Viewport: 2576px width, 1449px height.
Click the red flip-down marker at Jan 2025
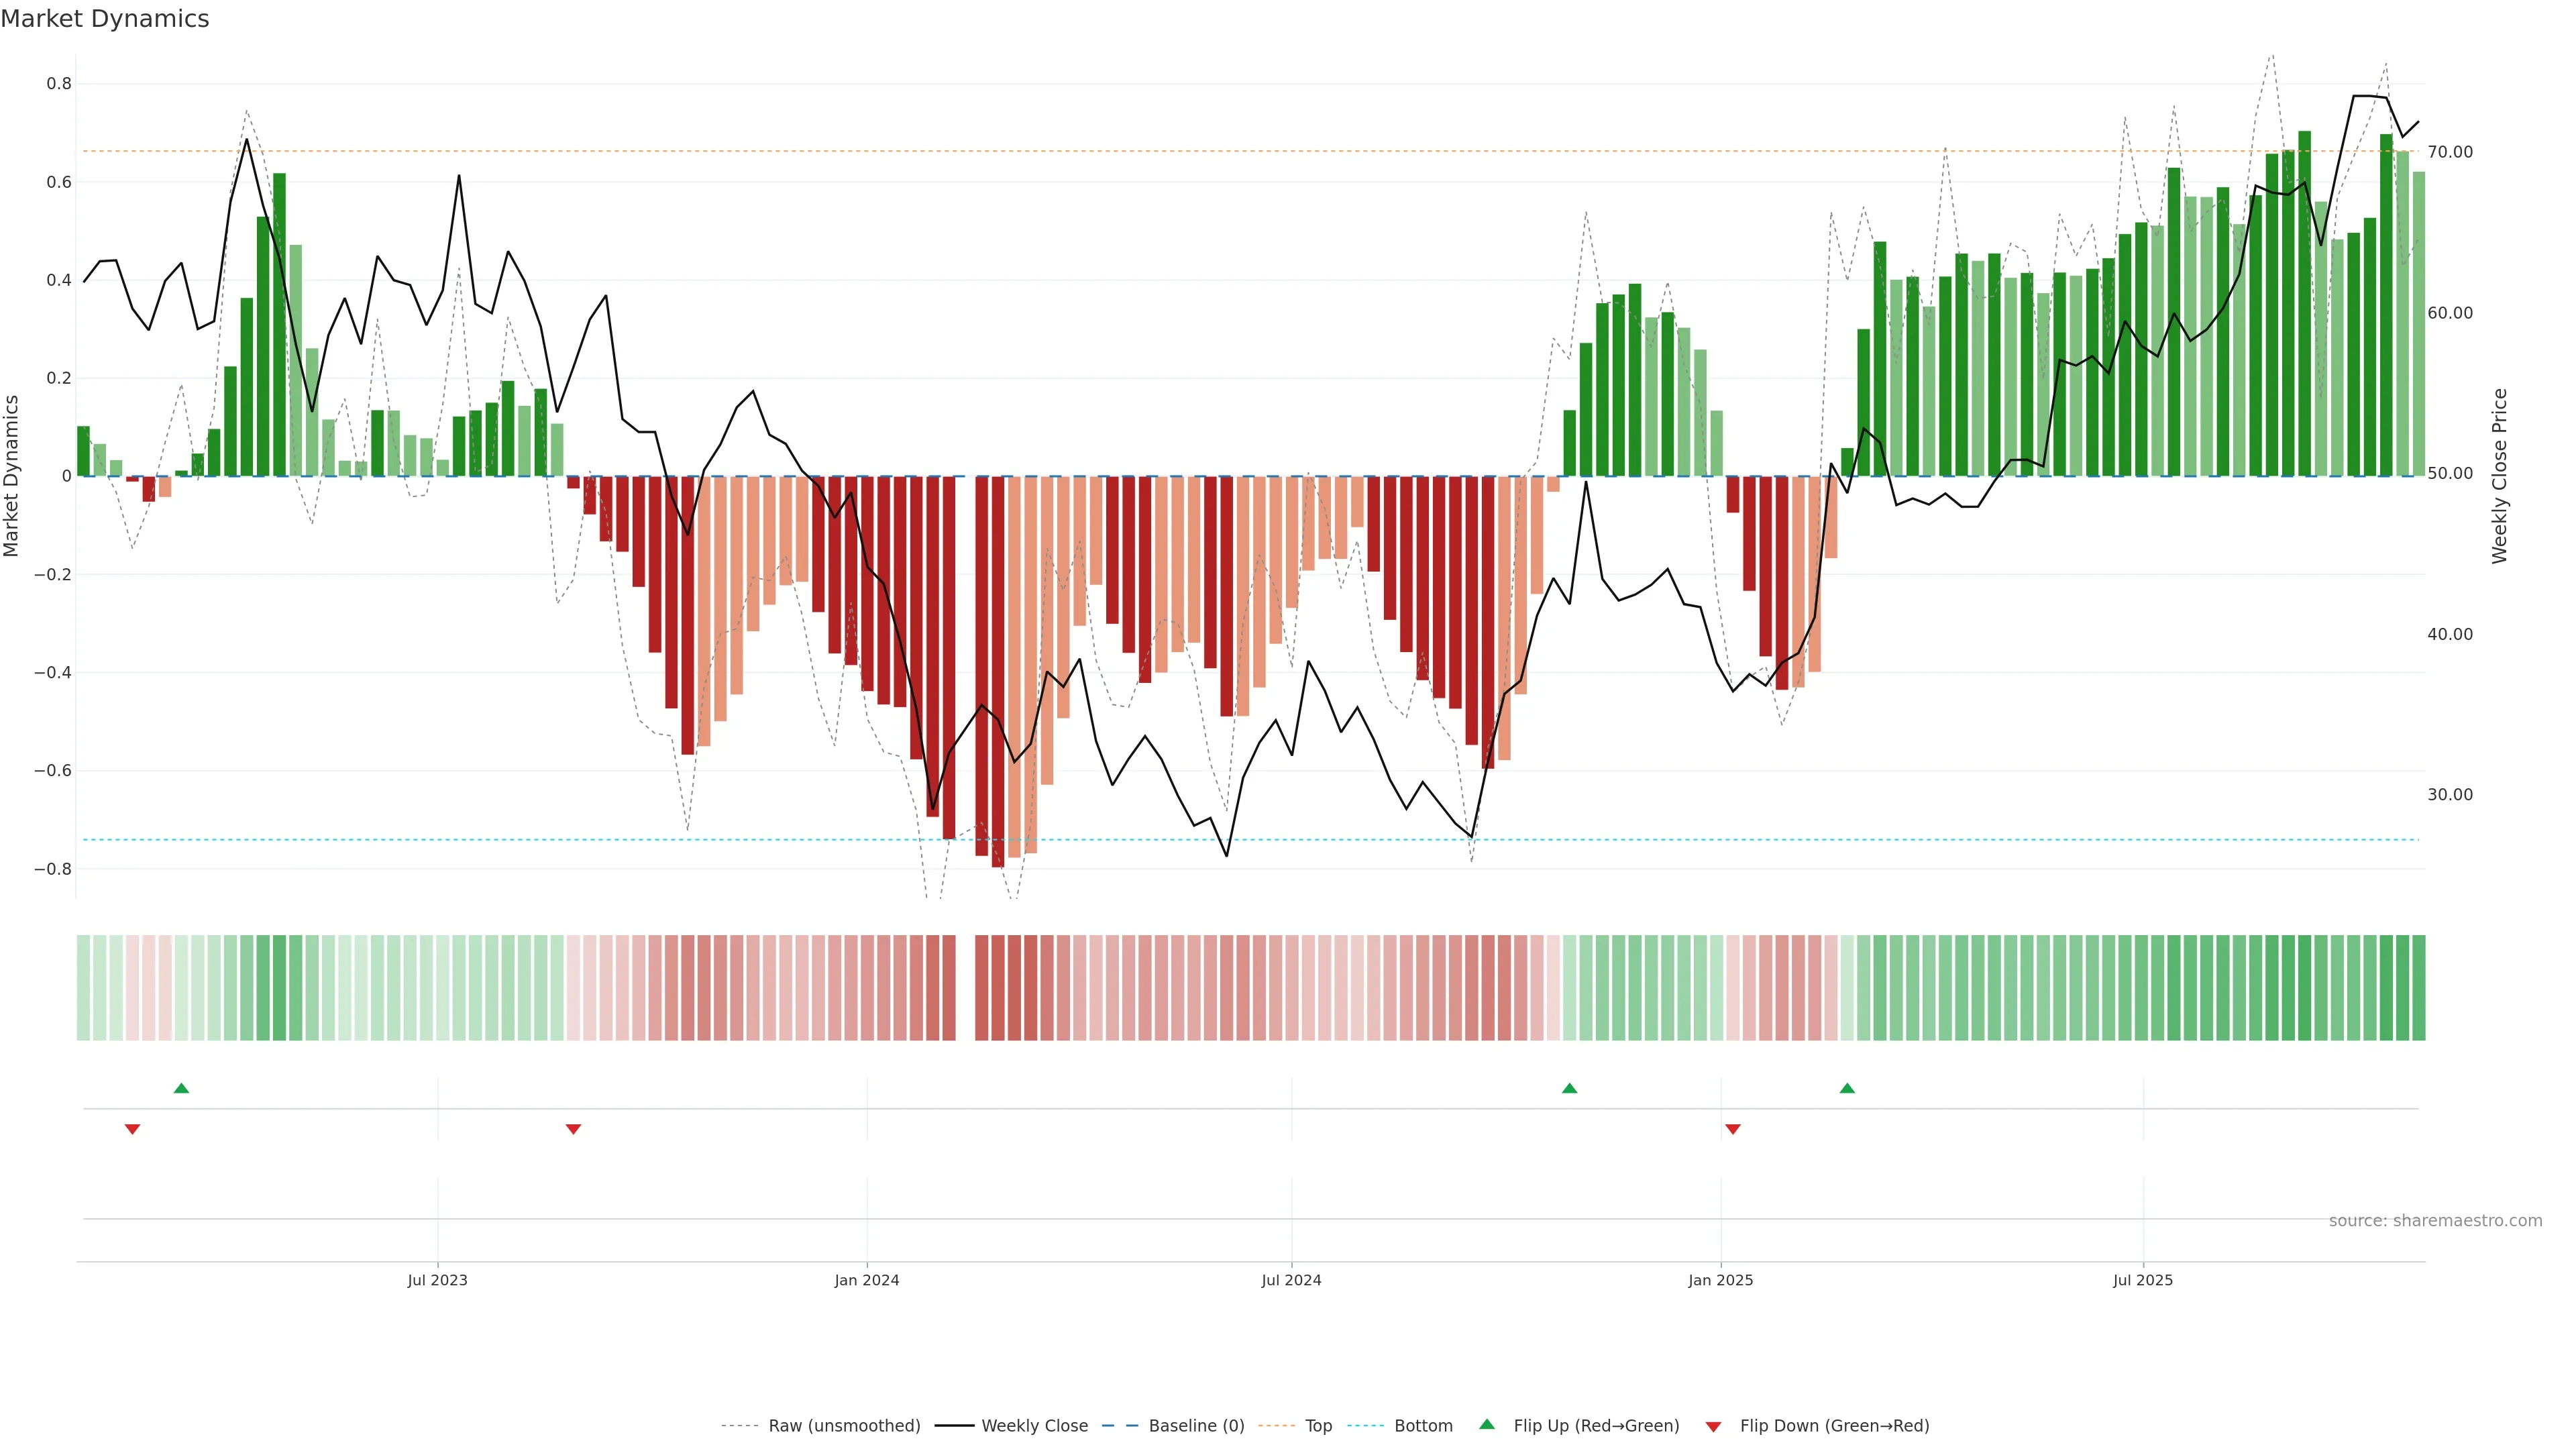(1733, 1129)
